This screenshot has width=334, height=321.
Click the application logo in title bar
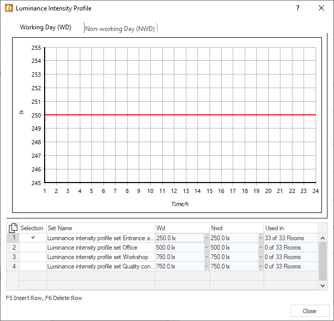[9, 8]
